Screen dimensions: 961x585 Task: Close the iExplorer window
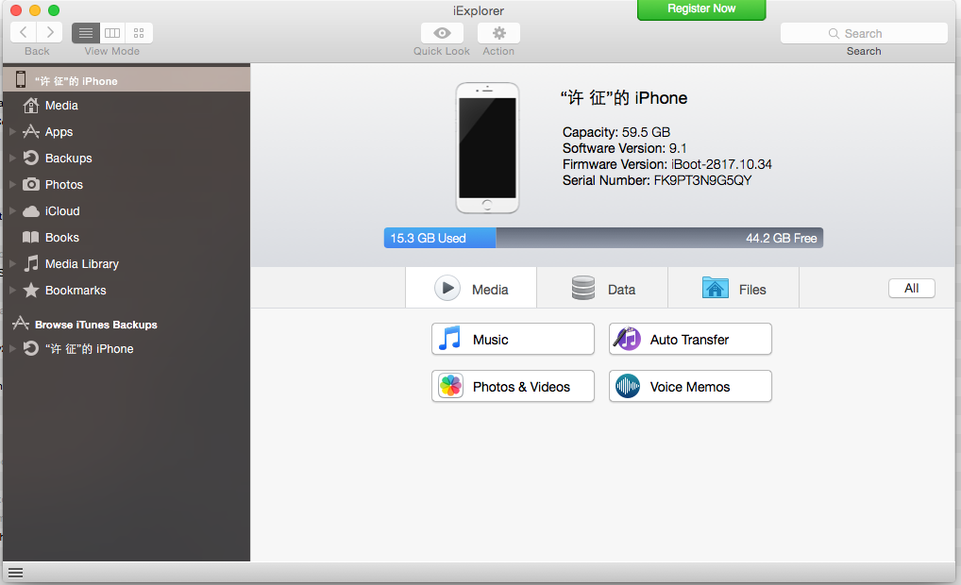[x=17, y=10]
